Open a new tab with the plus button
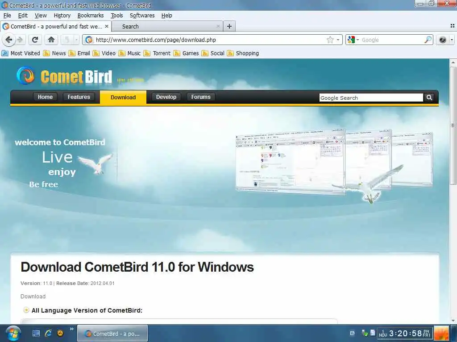The image size is (457, 342). (x=229, y=26)
